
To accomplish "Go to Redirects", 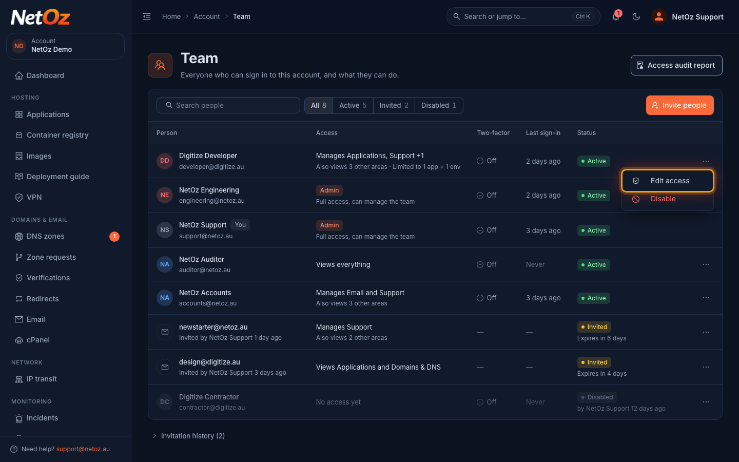I will (65, 299).
